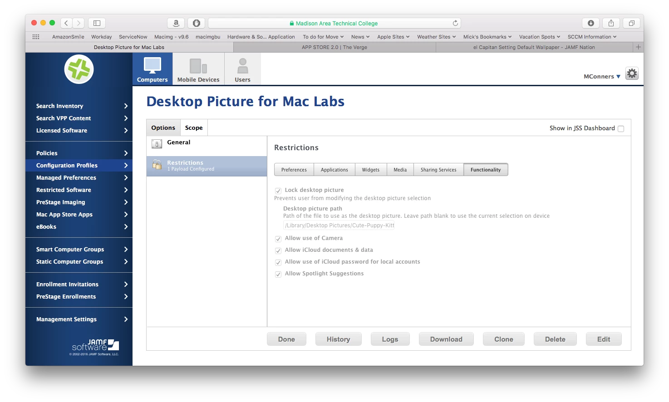Open Restricted Software in sidebar
Viewport: 669px width, 402px height.
pyautogui.click(x=79, y=190)
